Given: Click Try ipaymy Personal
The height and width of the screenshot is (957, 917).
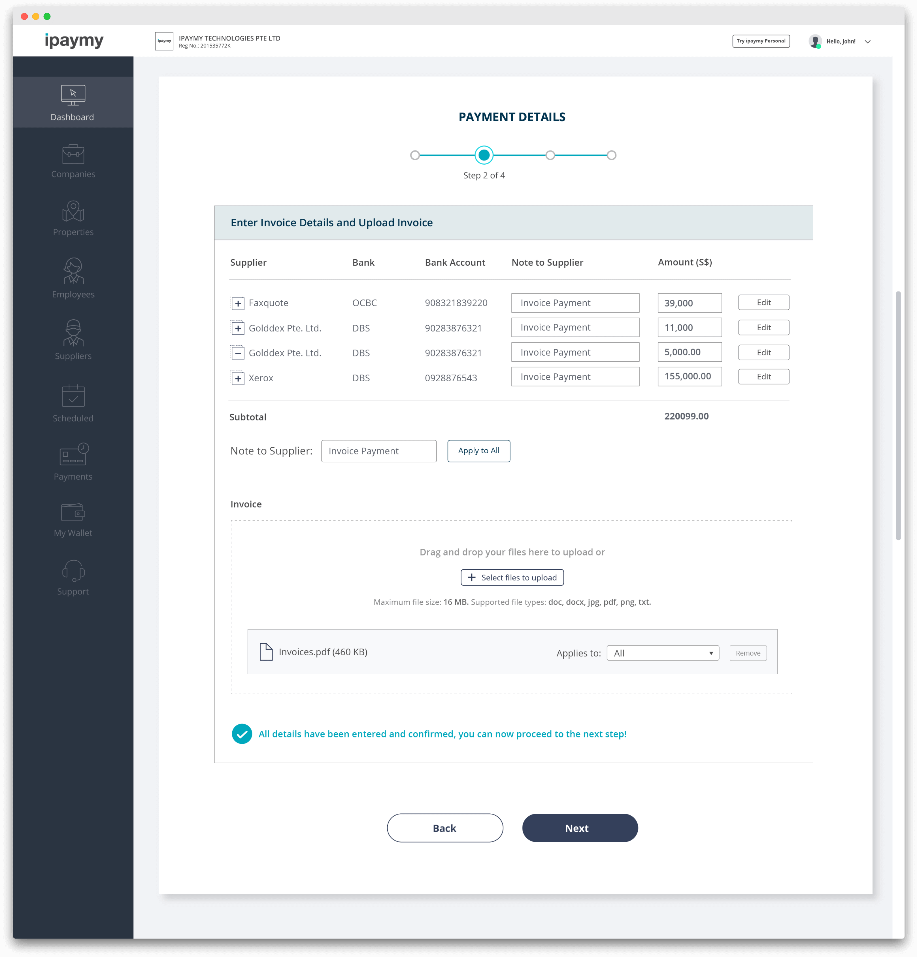Looking at the screenshot, I should tap(761, 41).
